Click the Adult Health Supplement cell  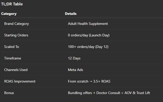click(88, 24)
